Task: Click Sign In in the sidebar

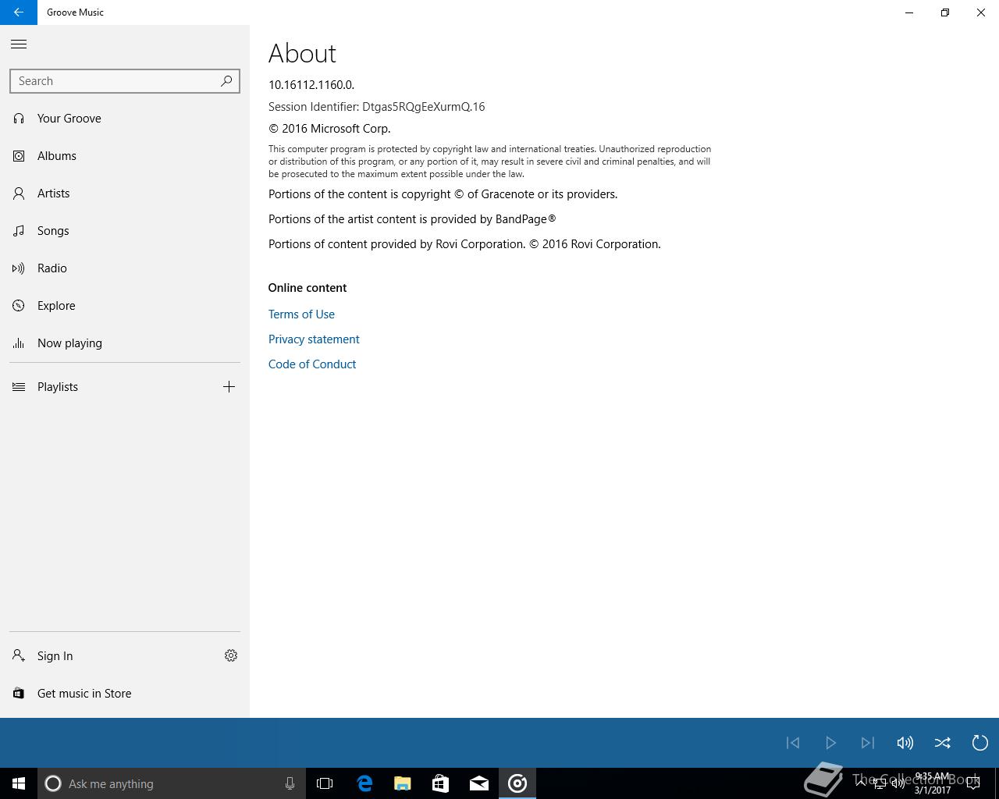Action: [x=105, y=656]
